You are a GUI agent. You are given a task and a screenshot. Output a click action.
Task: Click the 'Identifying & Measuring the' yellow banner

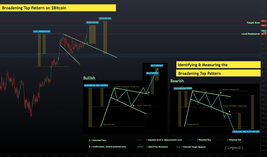click(218, 65)
